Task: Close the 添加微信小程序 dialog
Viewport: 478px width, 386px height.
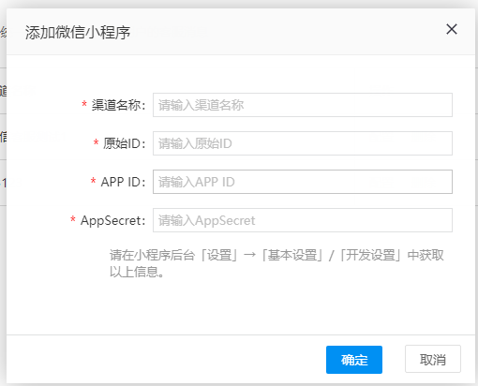Action: [452, 29]
